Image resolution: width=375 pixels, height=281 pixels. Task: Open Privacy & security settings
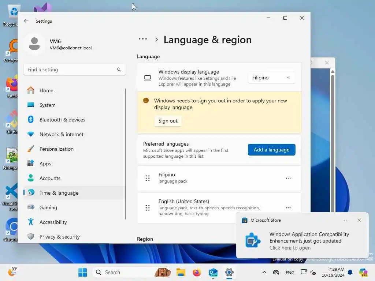click(x=74, y=237)
